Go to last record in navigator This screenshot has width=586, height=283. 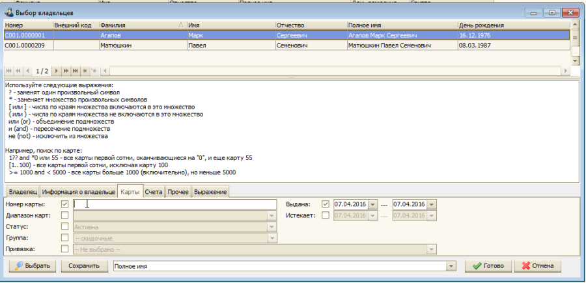(76, 70)
